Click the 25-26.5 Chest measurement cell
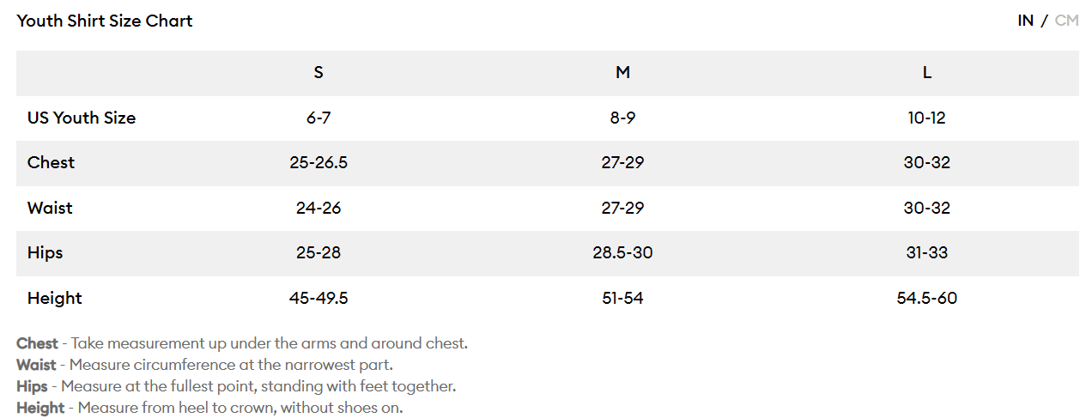 (x=318, y=163)
